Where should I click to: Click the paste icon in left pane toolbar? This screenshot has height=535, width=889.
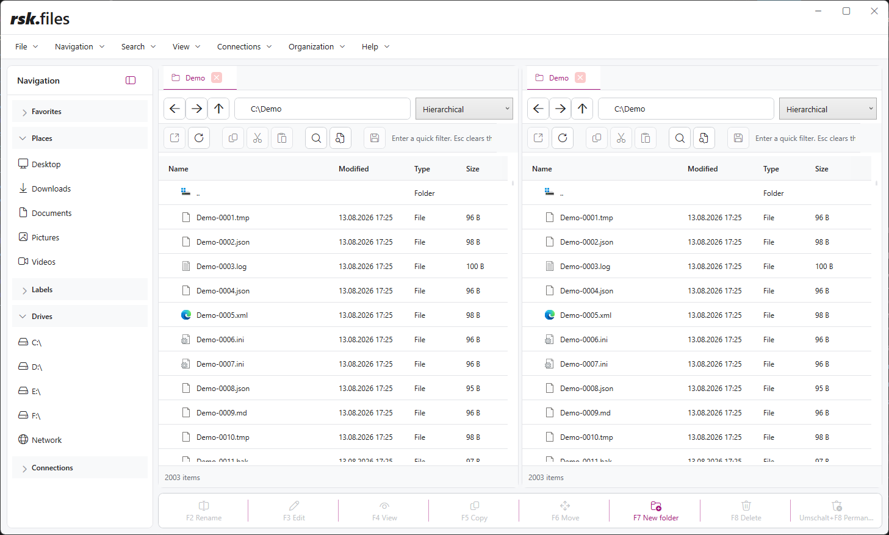coord(282,138)
